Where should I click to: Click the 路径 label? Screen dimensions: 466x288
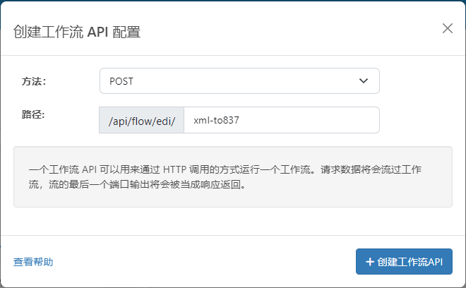34,114
